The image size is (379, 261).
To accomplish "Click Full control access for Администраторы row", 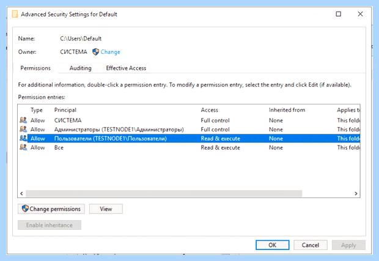I will pyautogui.click(x=215, y=130).
